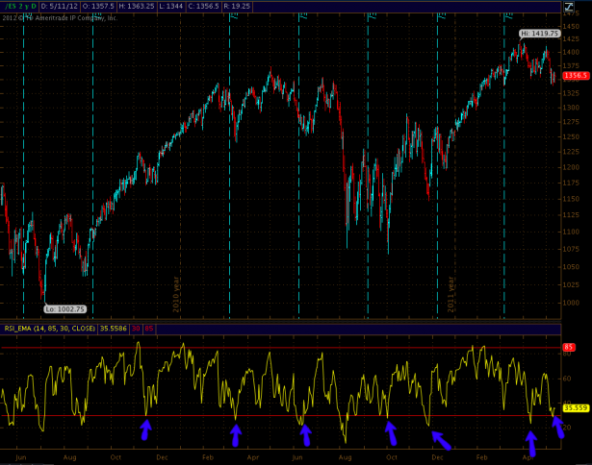Select the red 30 oversold line in RSI panel

tap(280, 415)
